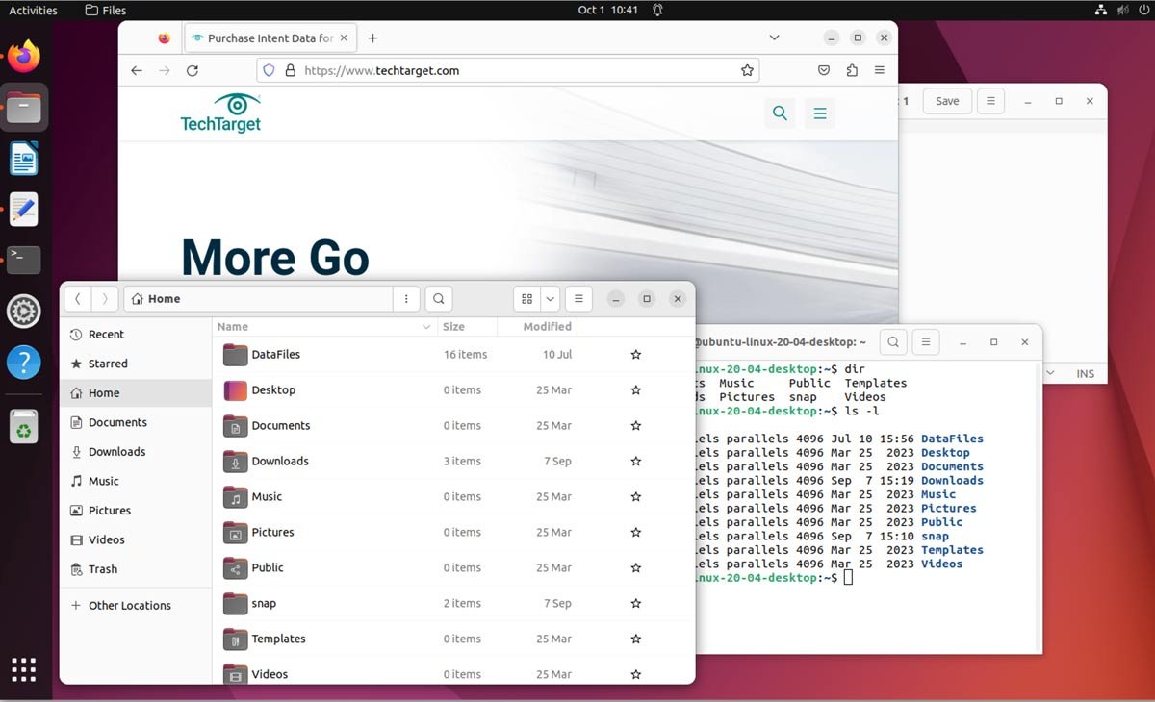Open Firefox extensions puzzle icon

click(x=852, y=70)
